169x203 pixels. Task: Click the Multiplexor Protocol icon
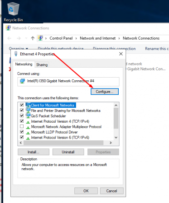tap(28, 127)
